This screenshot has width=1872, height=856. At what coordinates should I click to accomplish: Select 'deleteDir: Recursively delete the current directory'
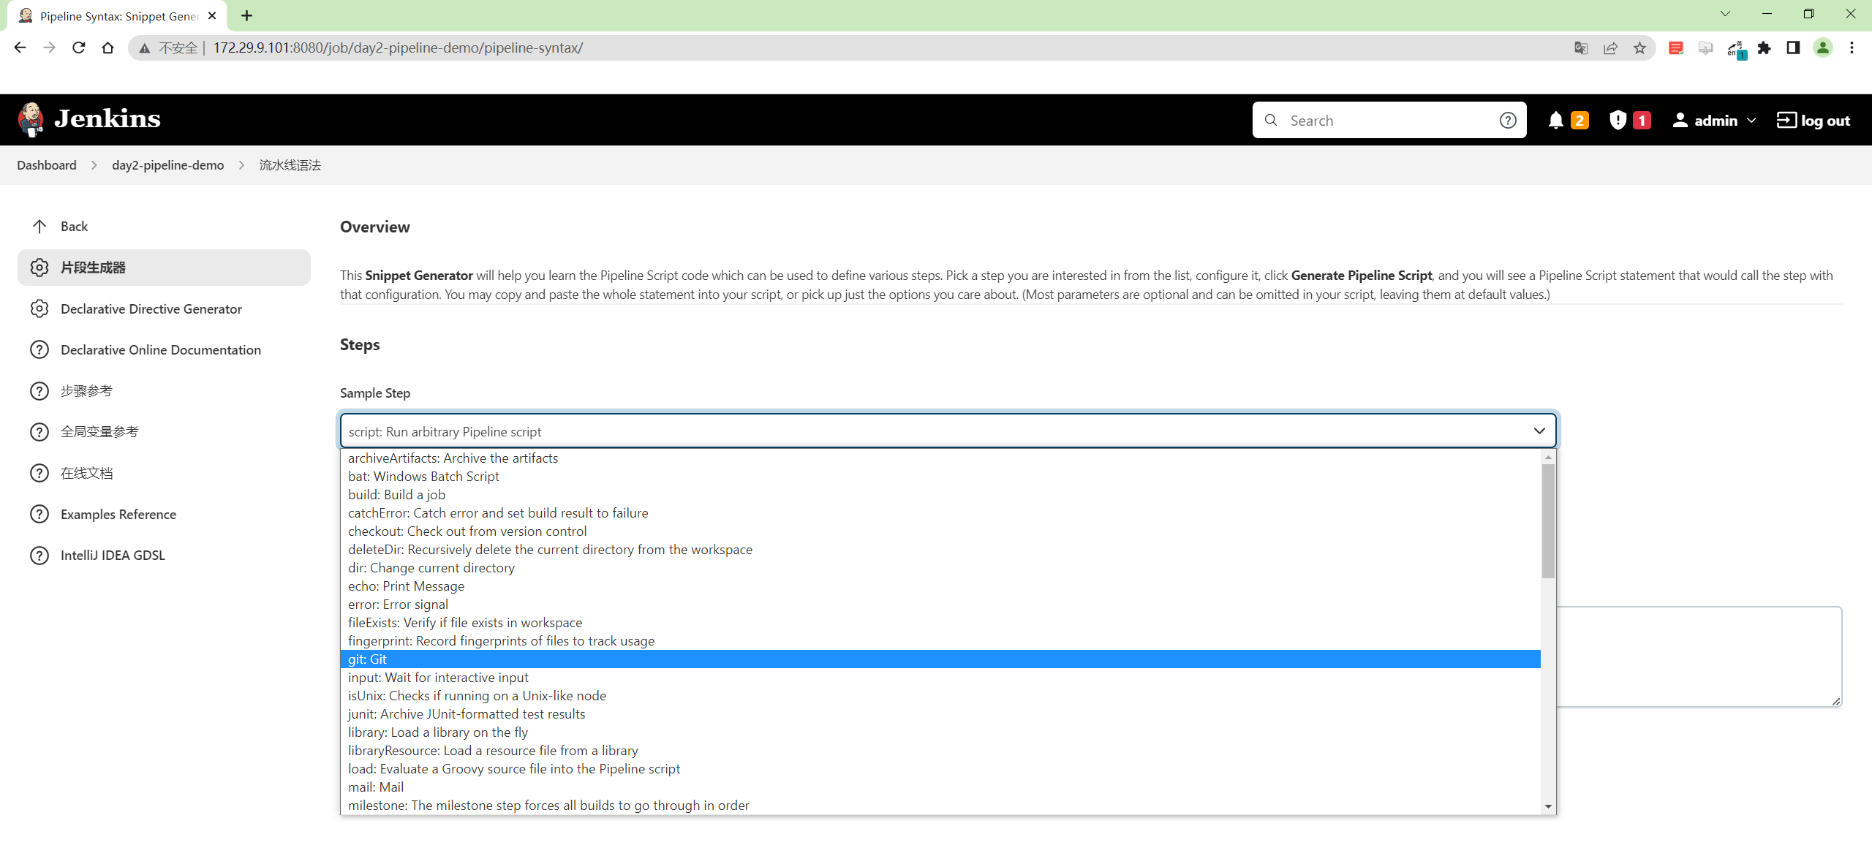coord(940,550)
